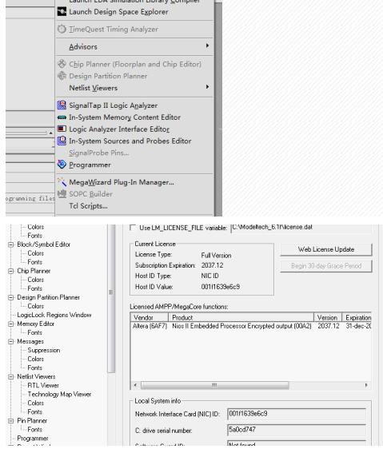
Task: Toggle Use LM_LICENSE_FILE variable checkbox
Action: pyautogui.click(x=133, y=228)
